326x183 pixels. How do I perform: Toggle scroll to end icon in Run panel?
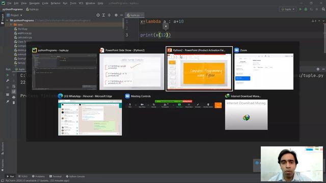pos(14,91)
